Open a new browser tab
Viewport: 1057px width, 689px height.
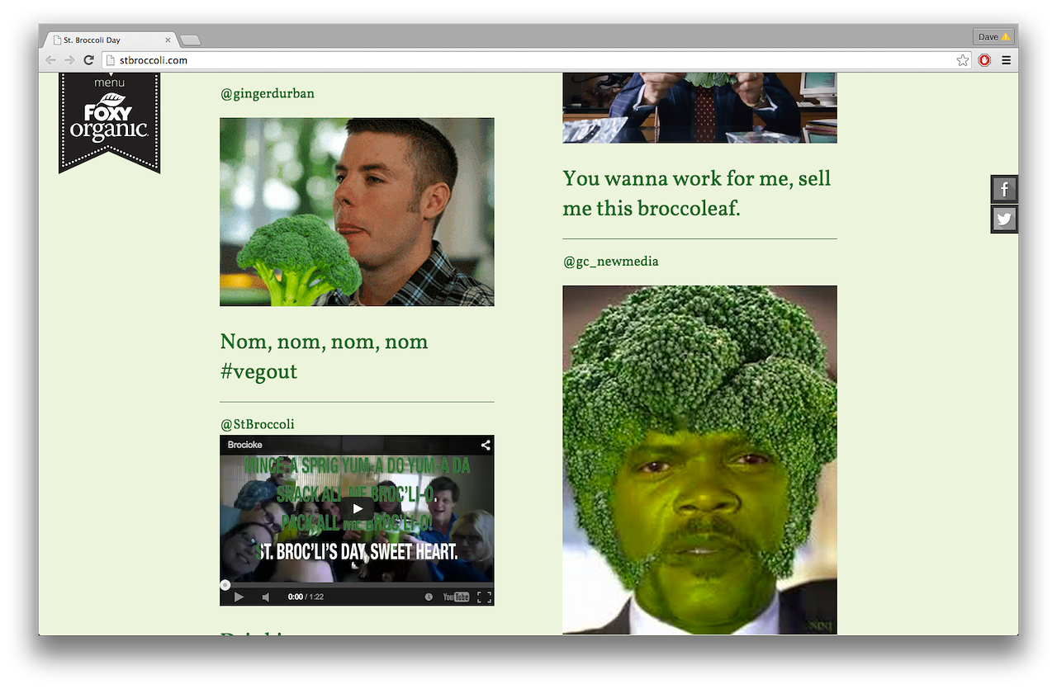tap(190, 40)
